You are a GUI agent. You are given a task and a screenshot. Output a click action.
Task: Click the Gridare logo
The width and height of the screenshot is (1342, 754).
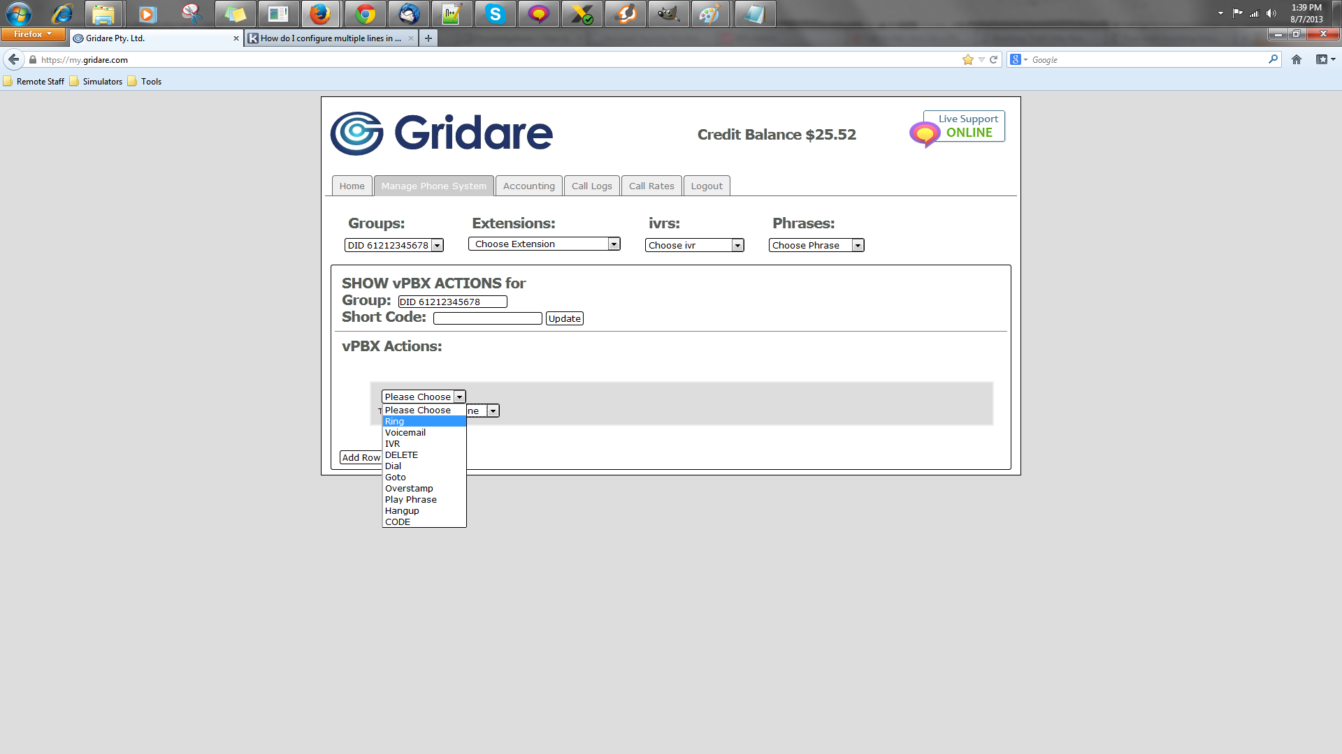pos(441,133)
